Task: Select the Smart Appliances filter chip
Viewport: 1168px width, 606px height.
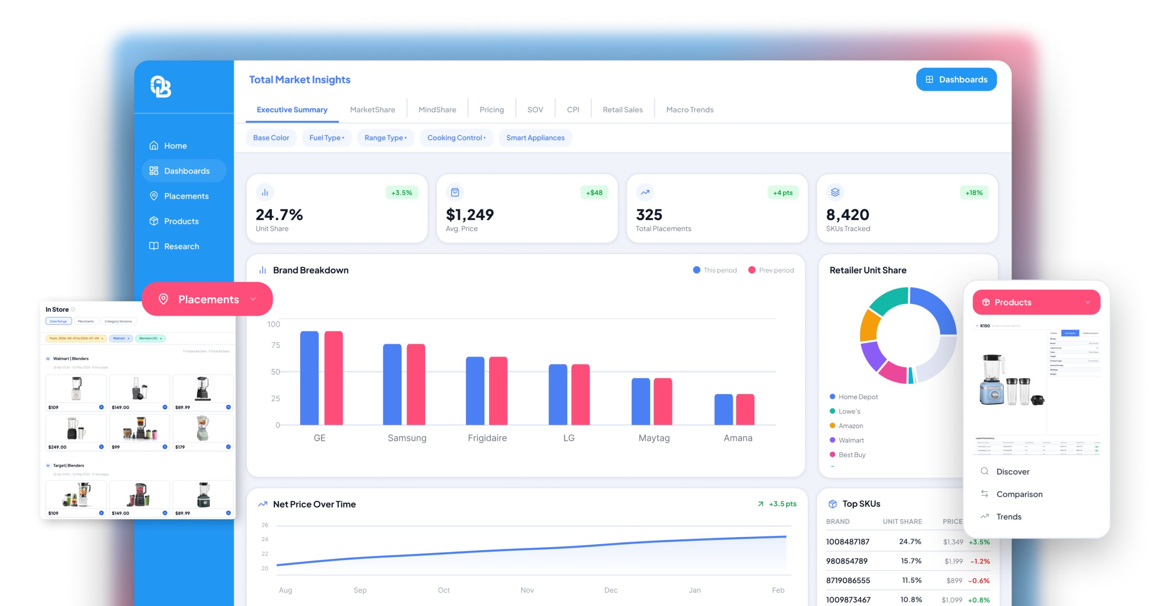Action: coord(535,138)
